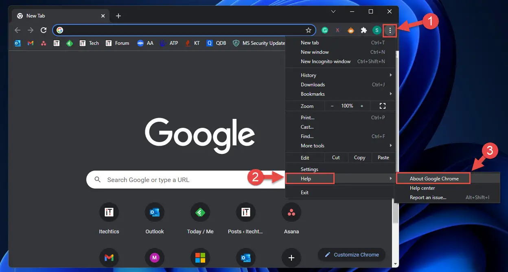Go forward with the forward arrow
Image resolution: width=508 pixels, height=272 pixels.
click(31, 30)
